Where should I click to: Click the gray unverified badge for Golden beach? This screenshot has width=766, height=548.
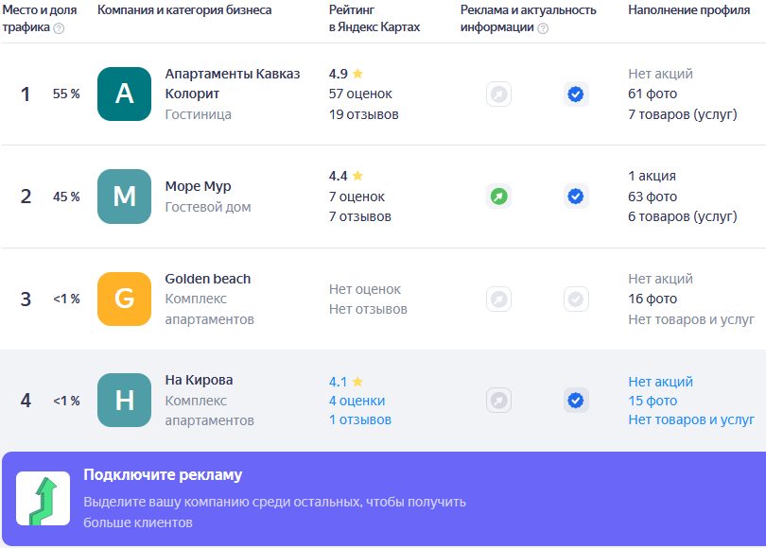click(576, 300)
